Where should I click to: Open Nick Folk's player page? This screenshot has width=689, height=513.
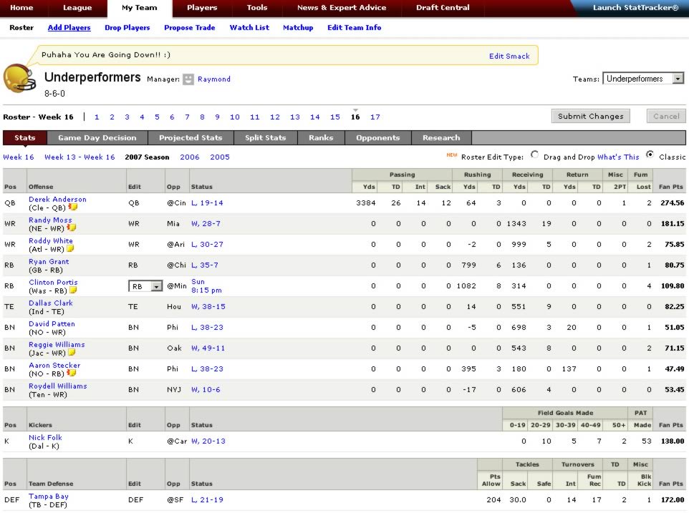[x=45, y=438]
